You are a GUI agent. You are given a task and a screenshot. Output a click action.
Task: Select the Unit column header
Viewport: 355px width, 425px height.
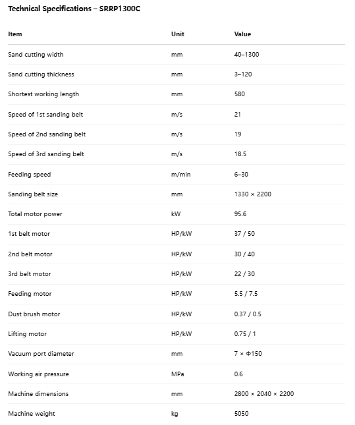point(178,34)
